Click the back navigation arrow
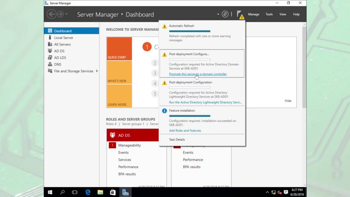 tap(51, 14)
